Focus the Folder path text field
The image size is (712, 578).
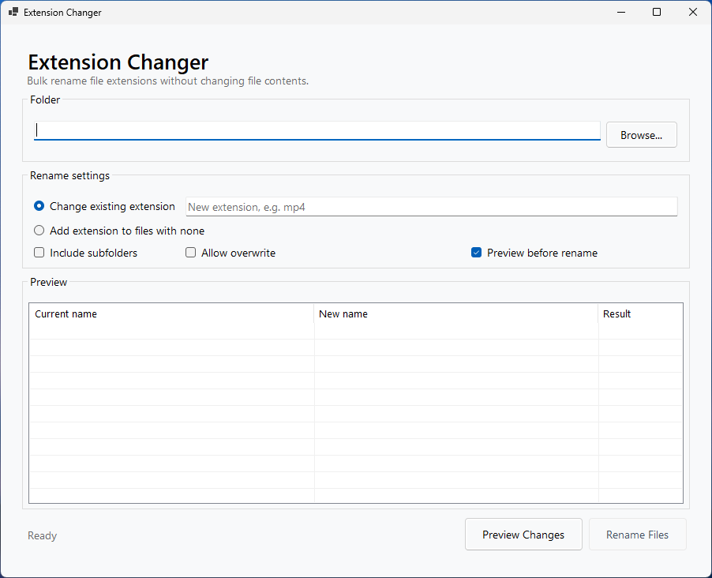[317, 131]
